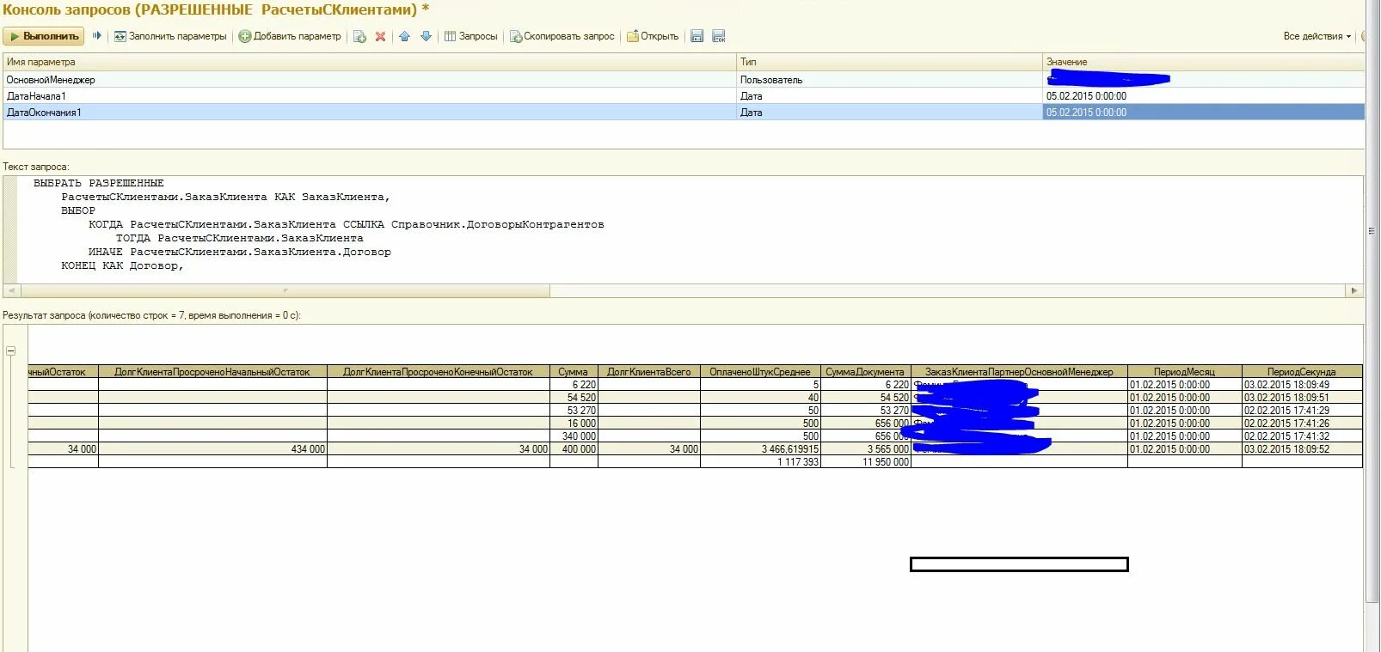Click the СуммаДокумента column header
The width and height of the screenshot is (1381, 652).
click(865, 372)
